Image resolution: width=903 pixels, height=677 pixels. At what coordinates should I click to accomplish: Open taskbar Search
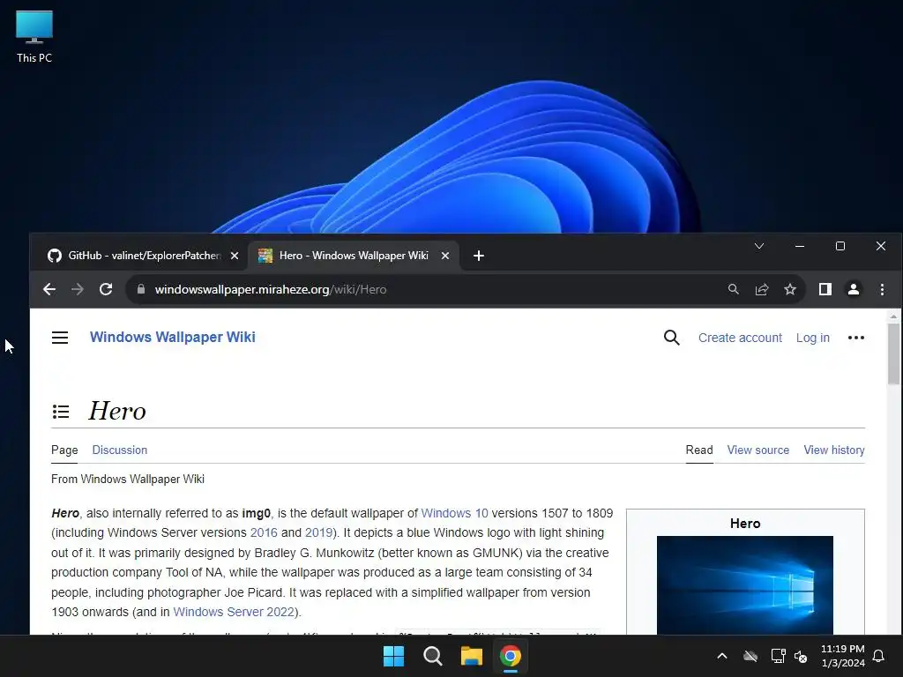click(432, 656)
